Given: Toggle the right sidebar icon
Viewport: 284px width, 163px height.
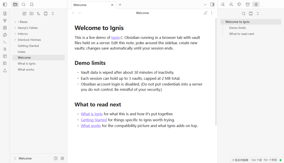Looking at the screenshot, I should [212, 4].
